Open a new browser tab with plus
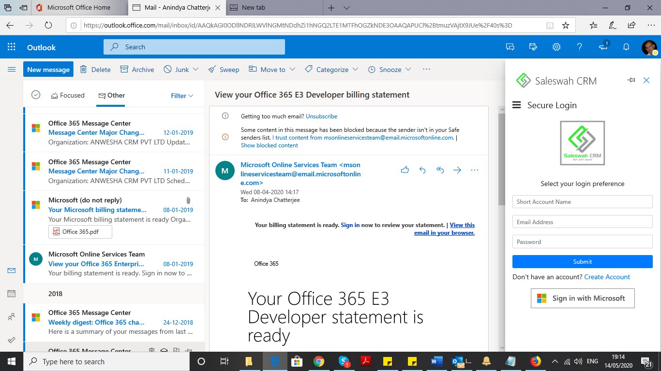Viewport: 661px width, 371px height. (x=331, y=8)
